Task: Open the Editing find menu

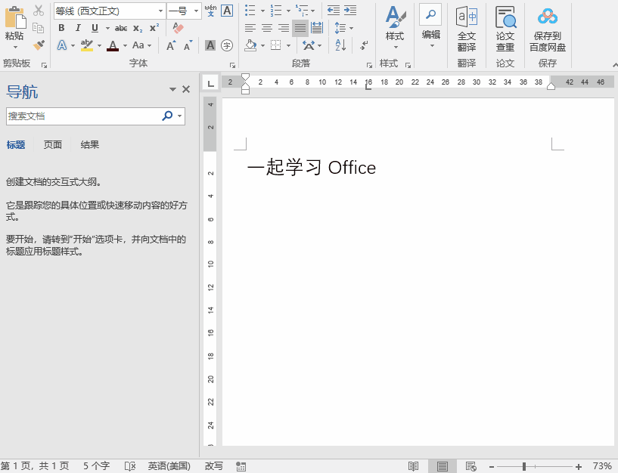Action: click(x=431, y=26)
